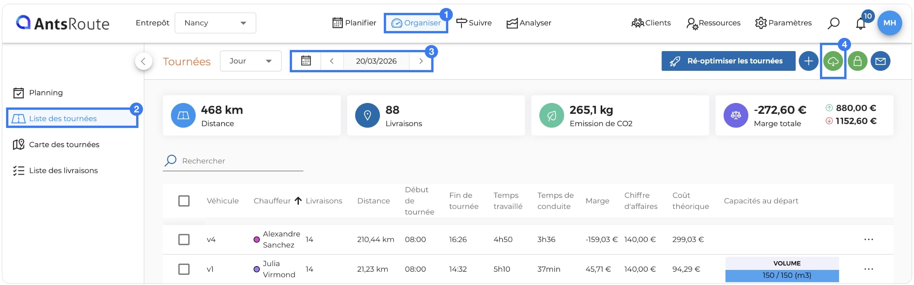The width and height of the screenshot is (914, 285).
Task: Click the 210,44 km distance cell
Action: click(x=375, y=240)
